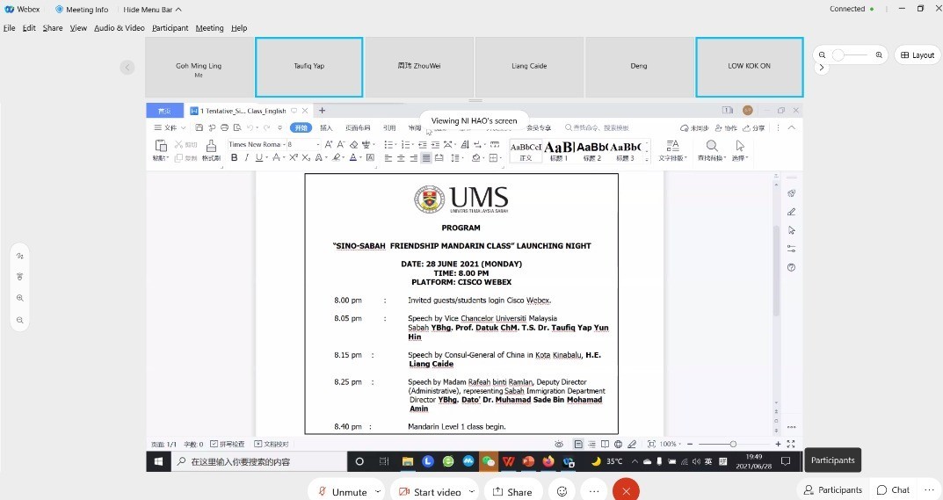Toggle the Participants panel
The height and width of the screenshot is (500, 943).
832,489
